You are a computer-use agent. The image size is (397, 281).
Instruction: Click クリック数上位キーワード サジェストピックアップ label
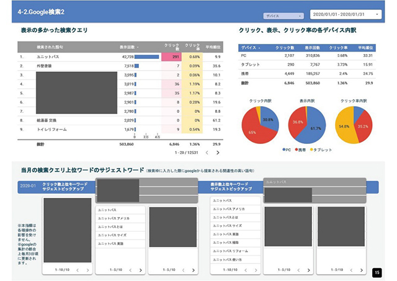[x=65, y=187]
